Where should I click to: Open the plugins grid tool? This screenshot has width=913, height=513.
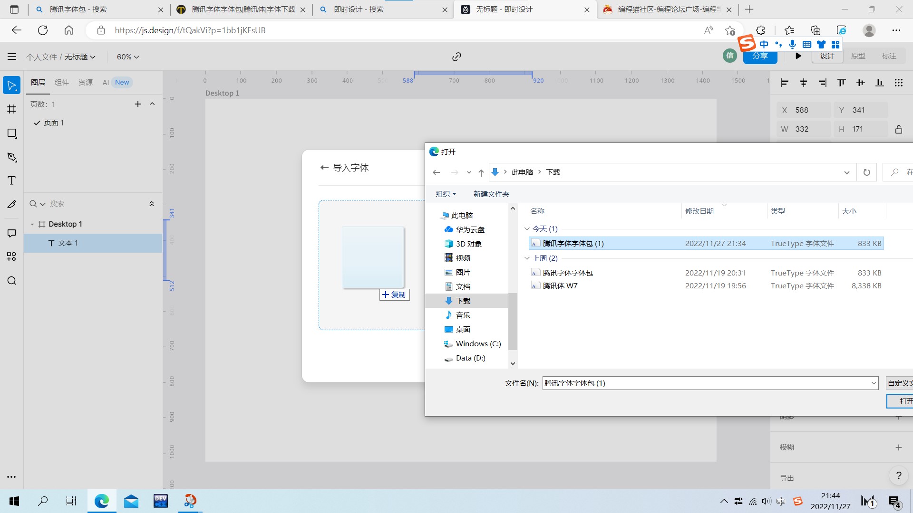(12, 257)
